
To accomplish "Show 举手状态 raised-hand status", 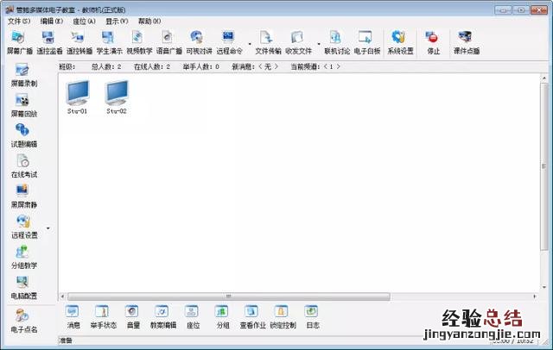I will (x=103, y=317).
